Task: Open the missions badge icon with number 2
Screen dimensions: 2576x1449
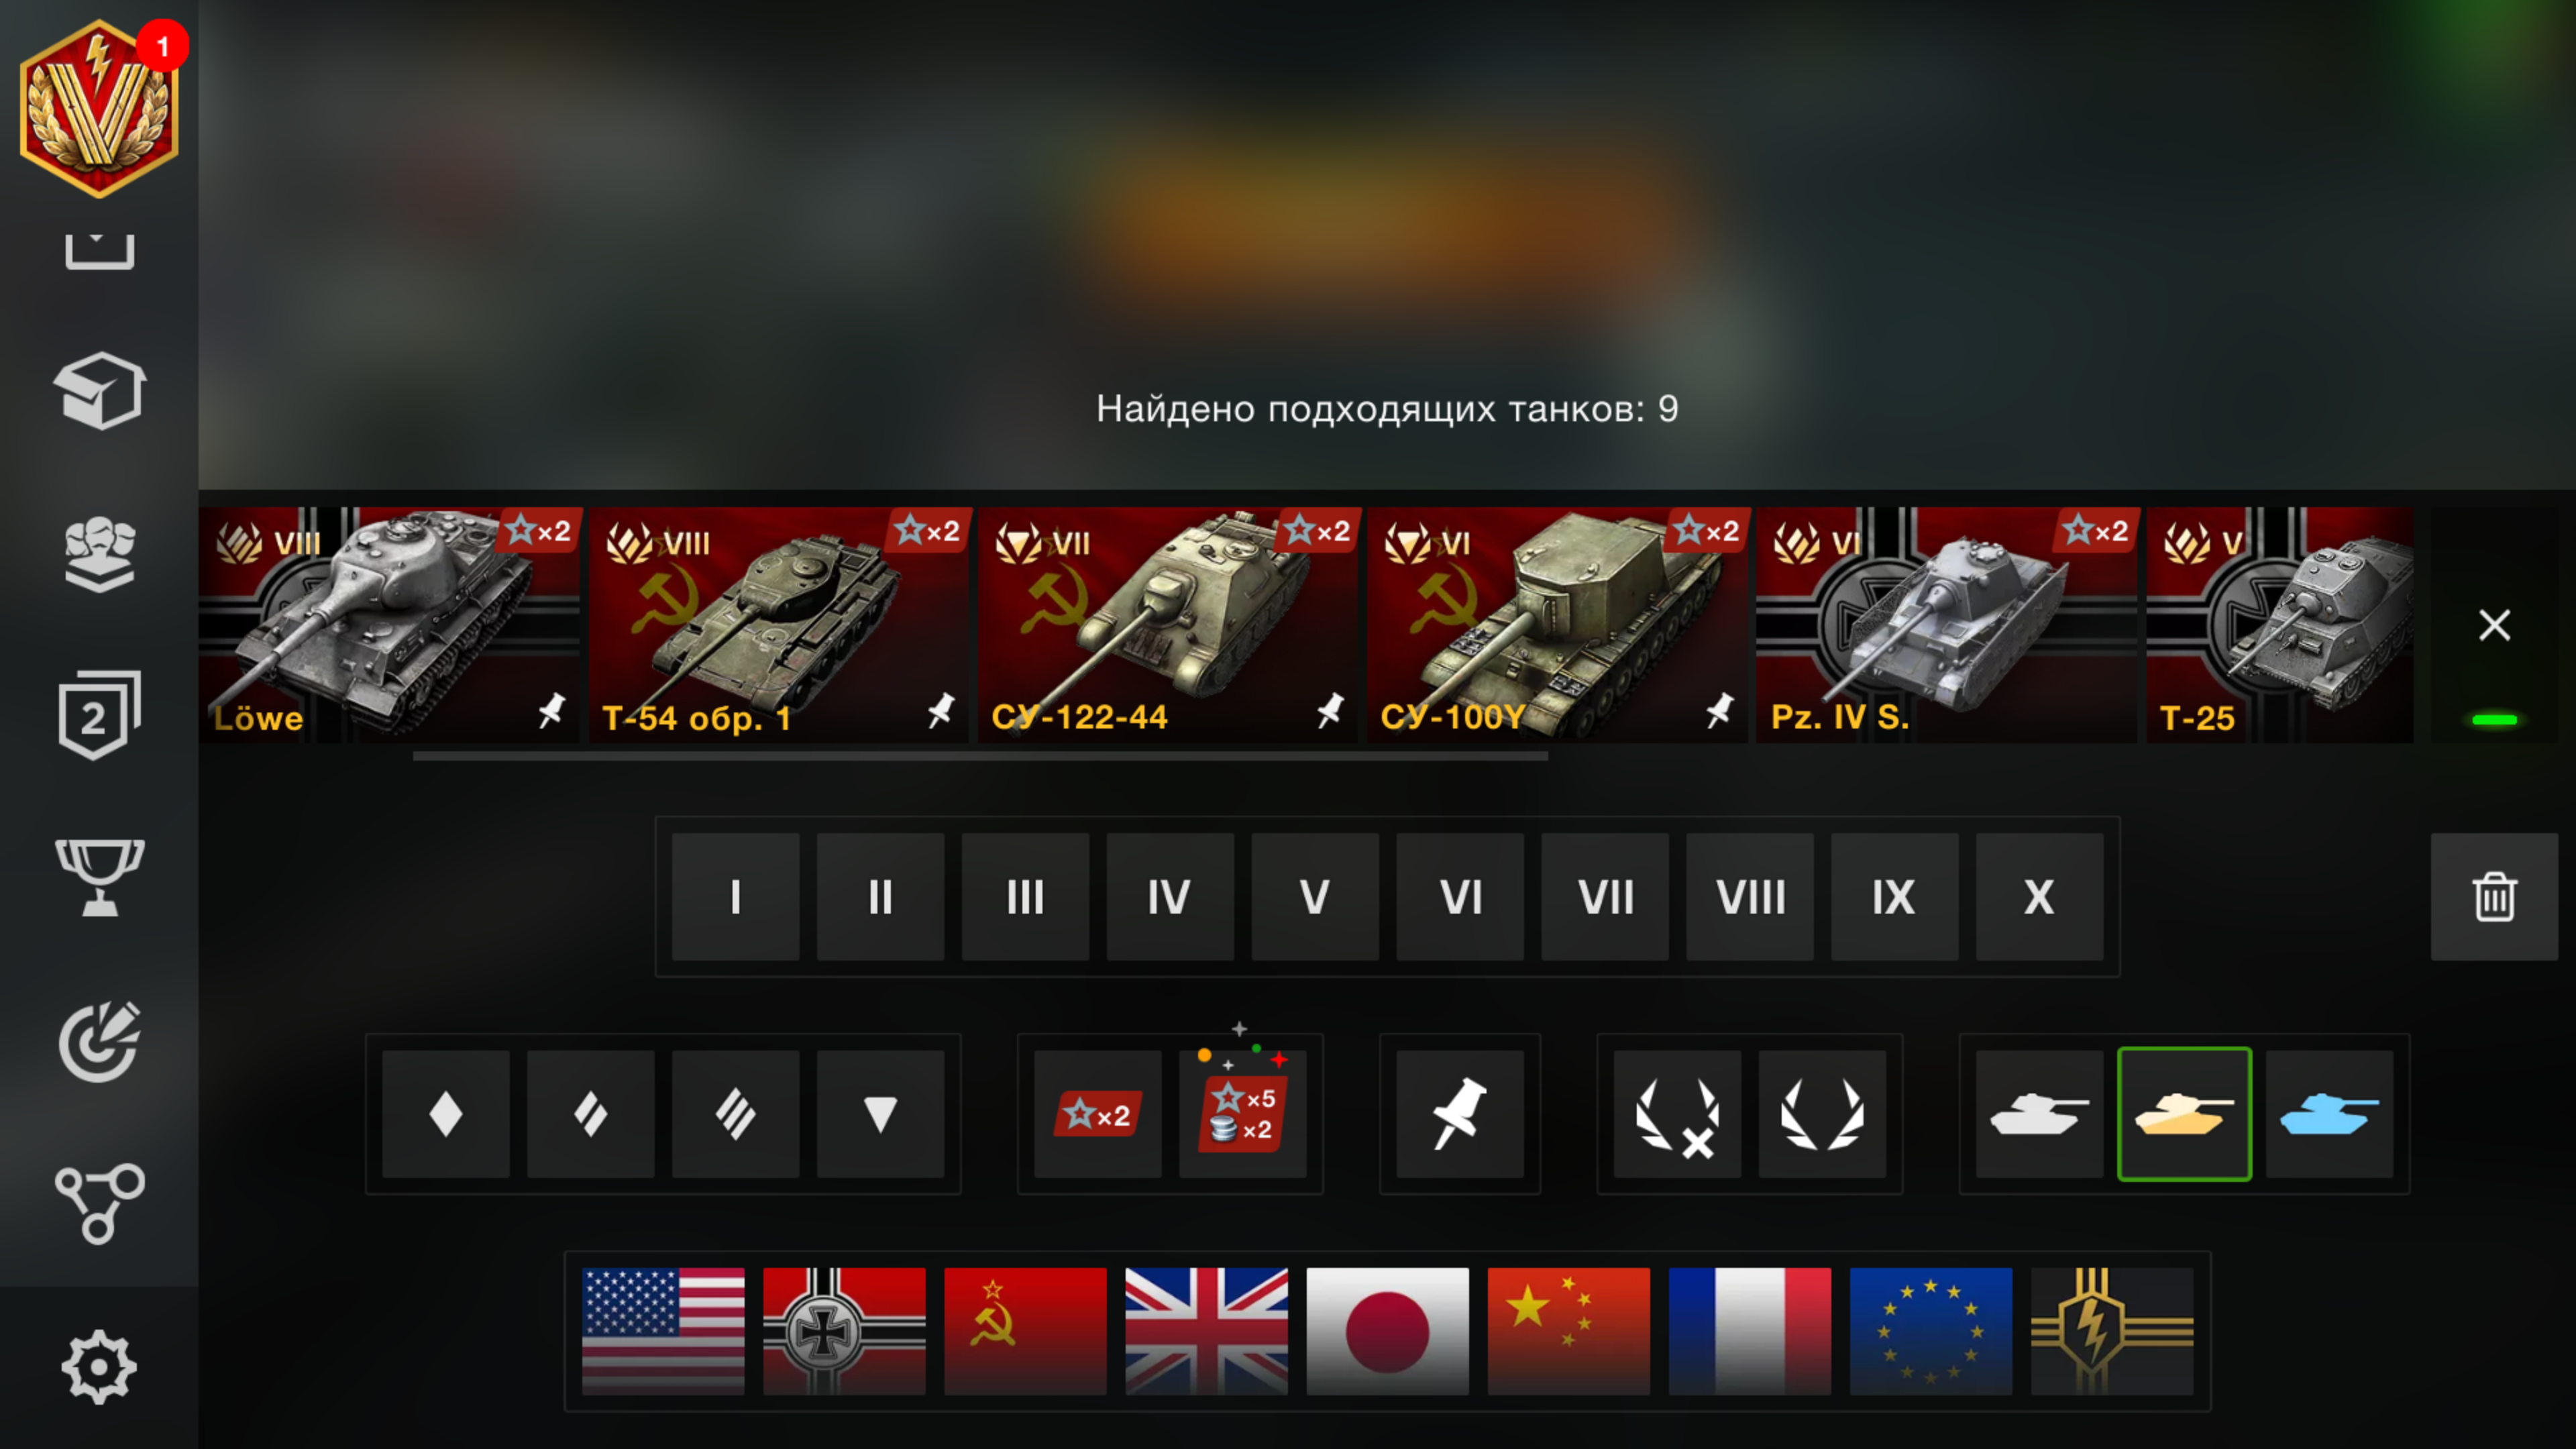Action: (x=99, y=715)
